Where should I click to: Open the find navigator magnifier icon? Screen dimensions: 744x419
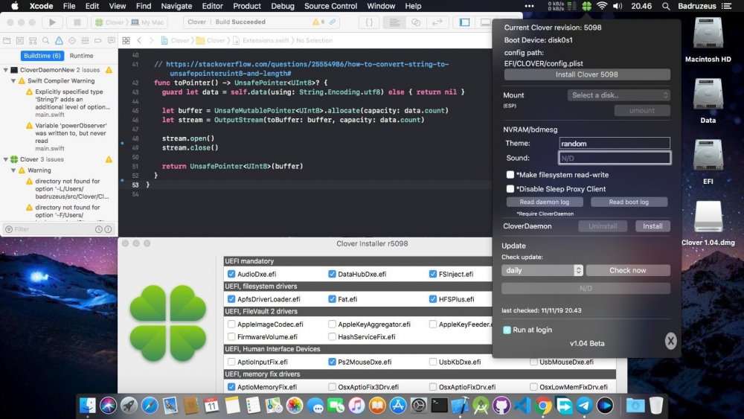coord(45,41)
